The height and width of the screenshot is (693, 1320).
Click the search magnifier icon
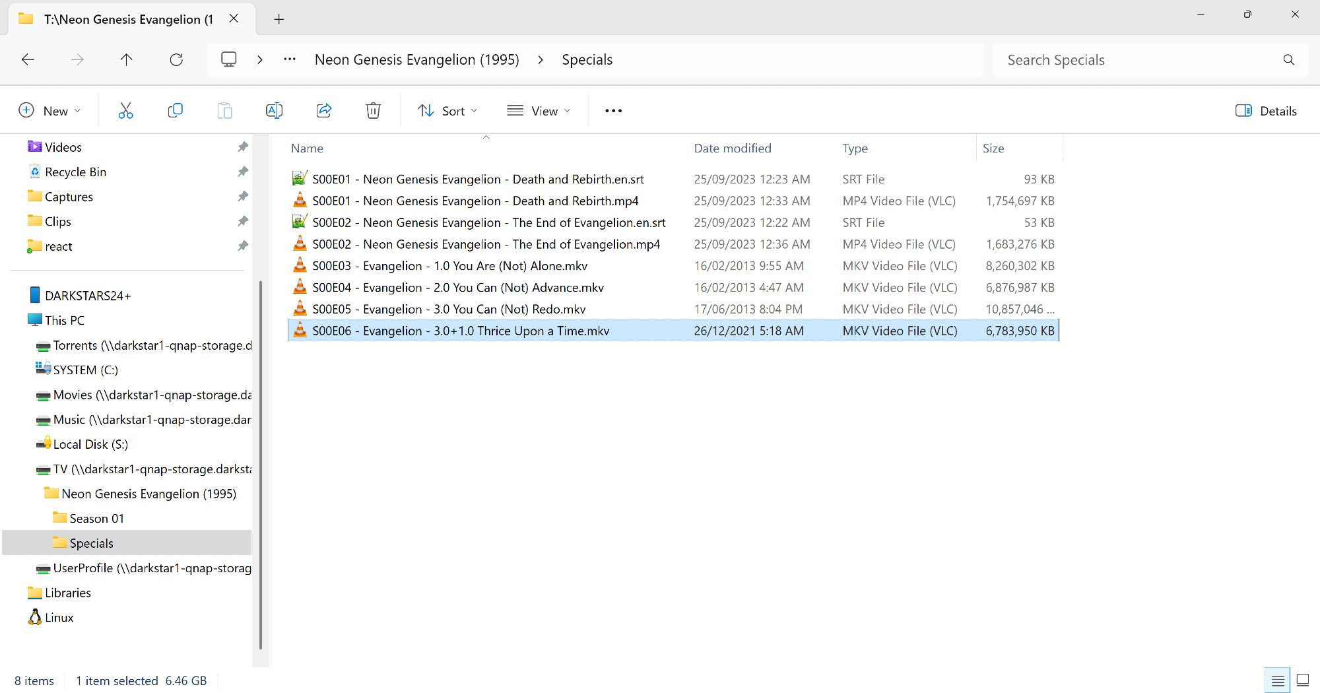coord(1288,60)
